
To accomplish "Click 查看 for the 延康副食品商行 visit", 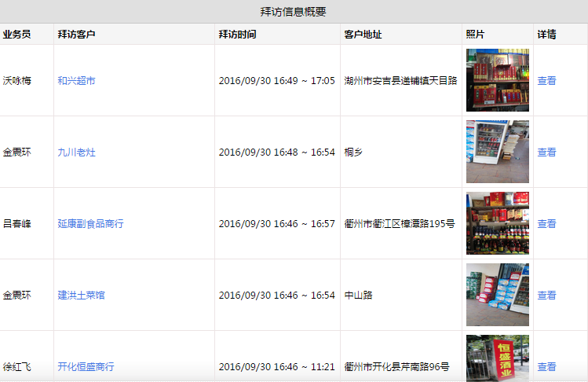I will pyautogui.click(x=546, y=224).
